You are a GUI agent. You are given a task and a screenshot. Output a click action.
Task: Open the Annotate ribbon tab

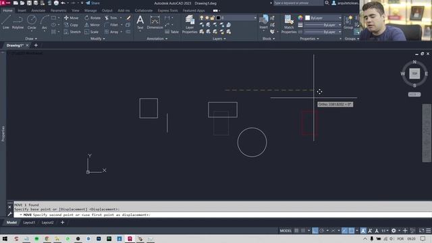(x=38, y=11)
